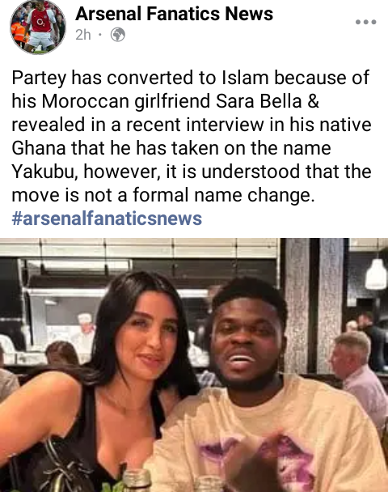
Task: Tap the face of man in beige sweatshirt
Action: [246, 341]
